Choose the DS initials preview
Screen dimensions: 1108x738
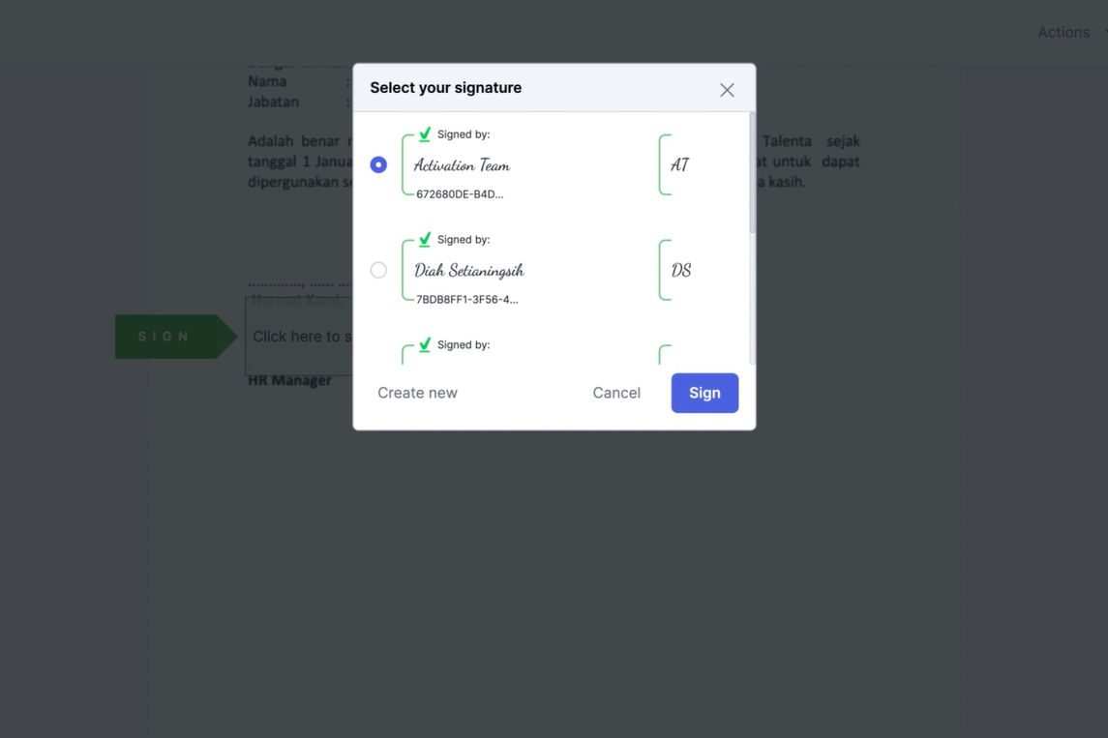[680, 270]
